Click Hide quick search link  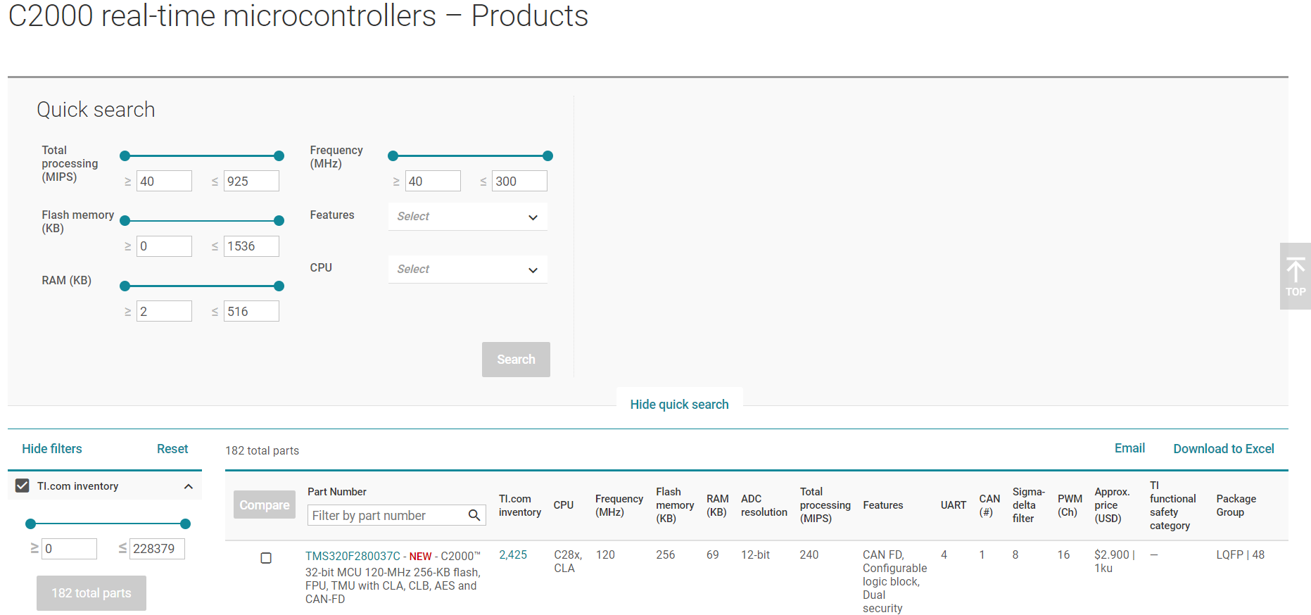(x=679, y=405)
